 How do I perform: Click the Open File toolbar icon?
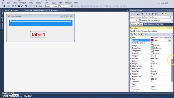coord(16,6)
